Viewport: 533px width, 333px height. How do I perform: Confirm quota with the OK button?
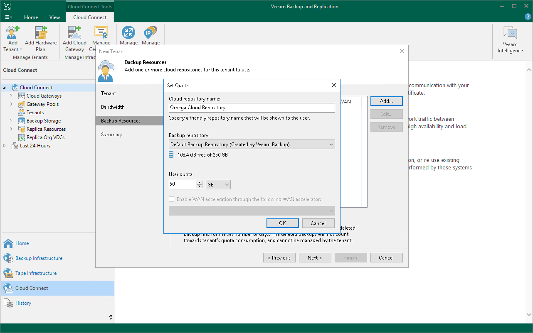click(x=282, y=223)
